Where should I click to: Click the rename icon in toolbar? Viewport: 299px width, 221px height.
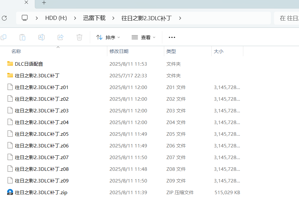coord(41,37)
